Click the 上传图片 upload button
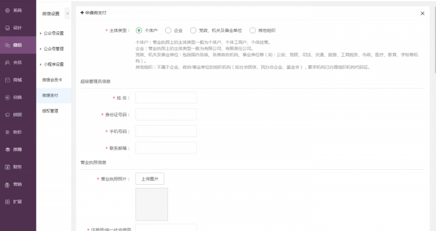 [150, 179]
